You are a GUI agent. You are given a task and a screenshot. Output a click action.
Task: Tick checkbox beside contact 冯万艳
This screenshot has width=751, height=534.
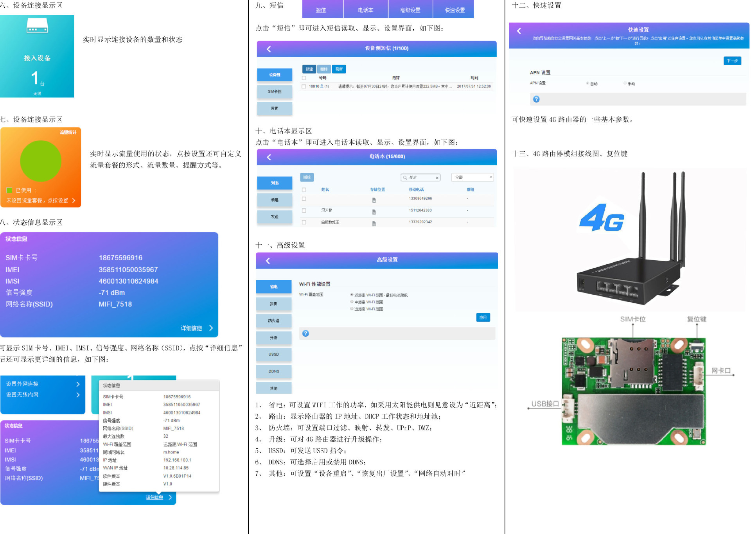tap(304, 211)
